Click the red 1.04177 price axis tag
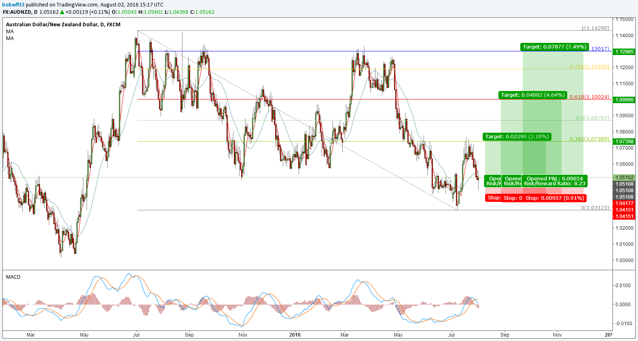This screenshot has width=638, height=341. click(624, 203)
